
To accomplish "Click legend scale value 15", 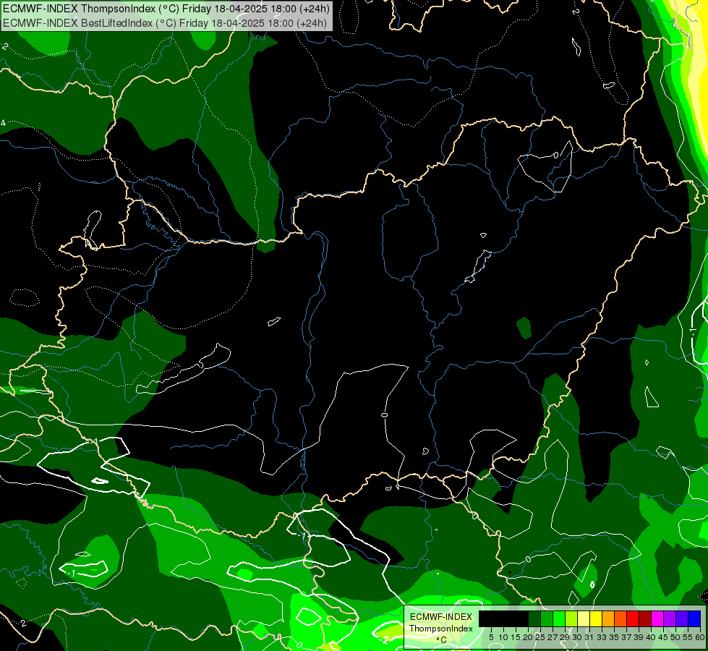I will tap(516, 637).
